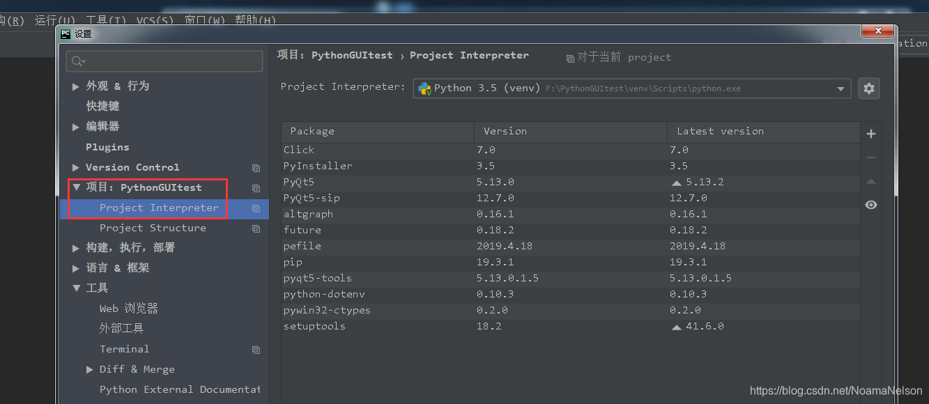Click copy icon beside Version Control
This screenshot has height=404, width=929.
256,168
